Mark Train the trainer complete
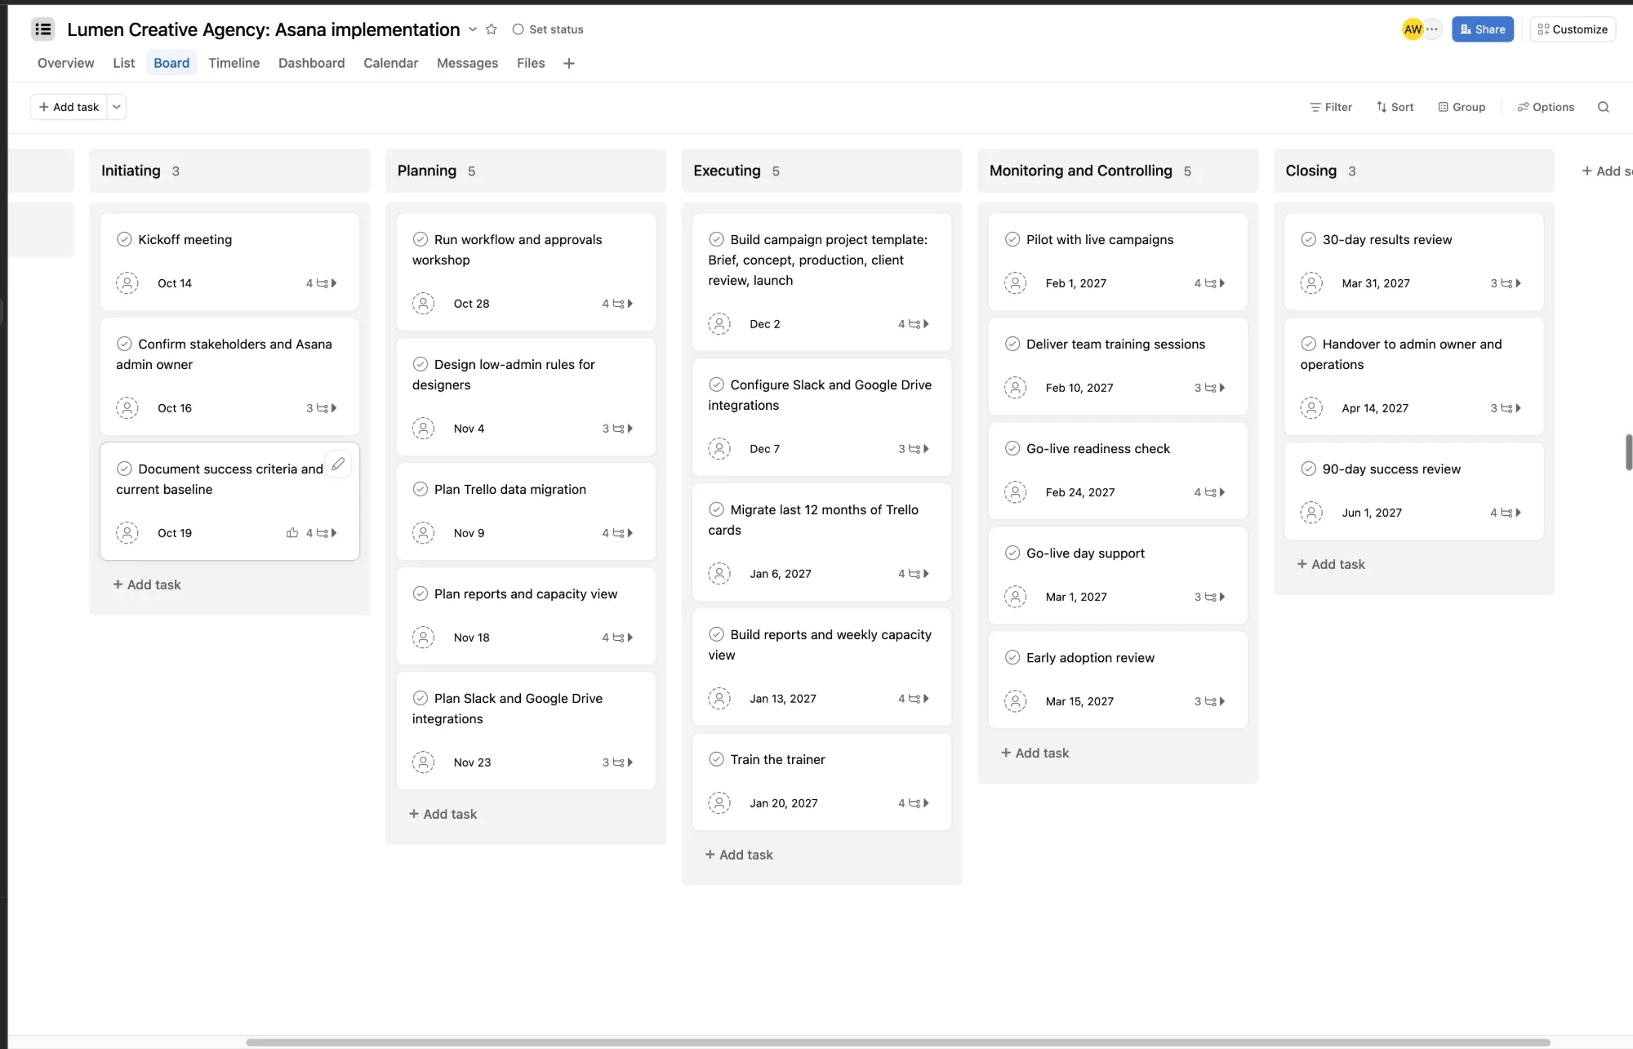 pos(716,759)
